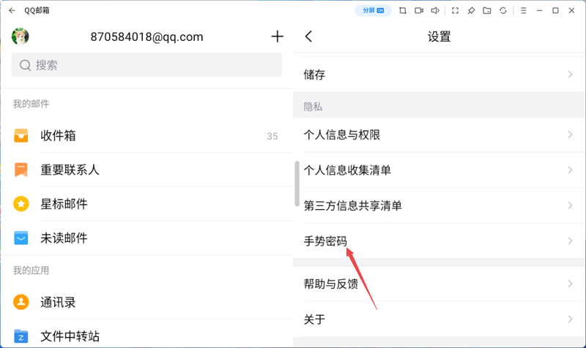Viewport: 586px width, 348px height.
Task: Expand the 手势密码 gesture password setting
Action: pos(438,241)
